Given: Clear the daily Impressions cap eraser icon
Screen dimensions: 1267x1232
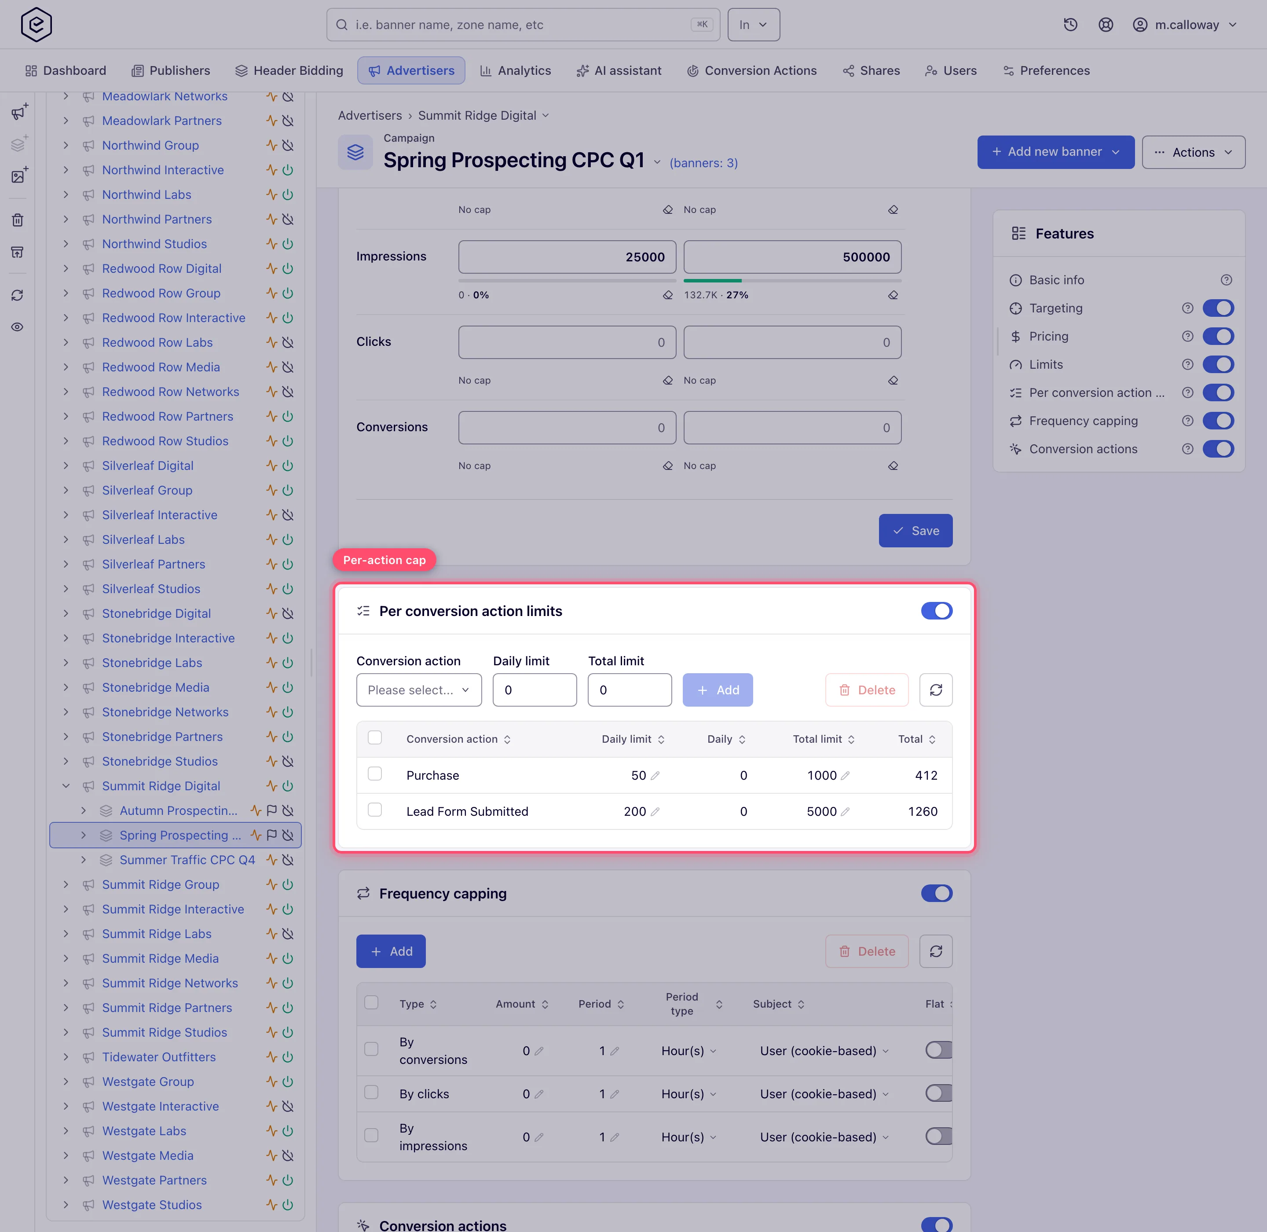Looking at the screenshot, I should click(668, 295).
